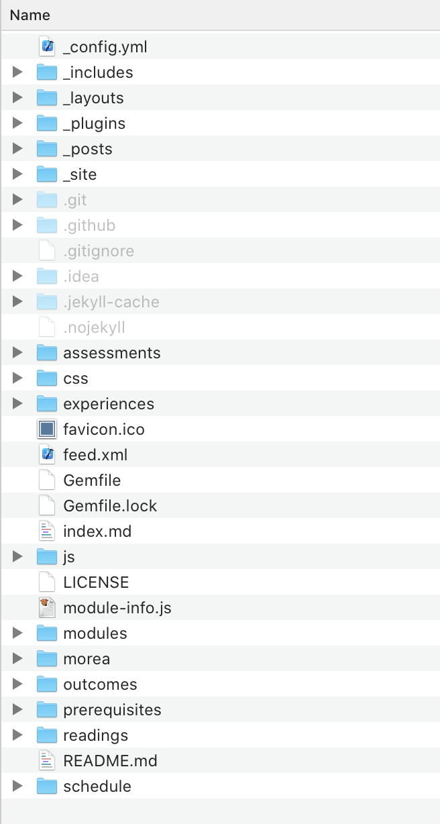Select the Gemfile.lock file name
Image resolution: width=440 pixels, height=824 pixels.
pyautogui.click(x=110, y=506)
